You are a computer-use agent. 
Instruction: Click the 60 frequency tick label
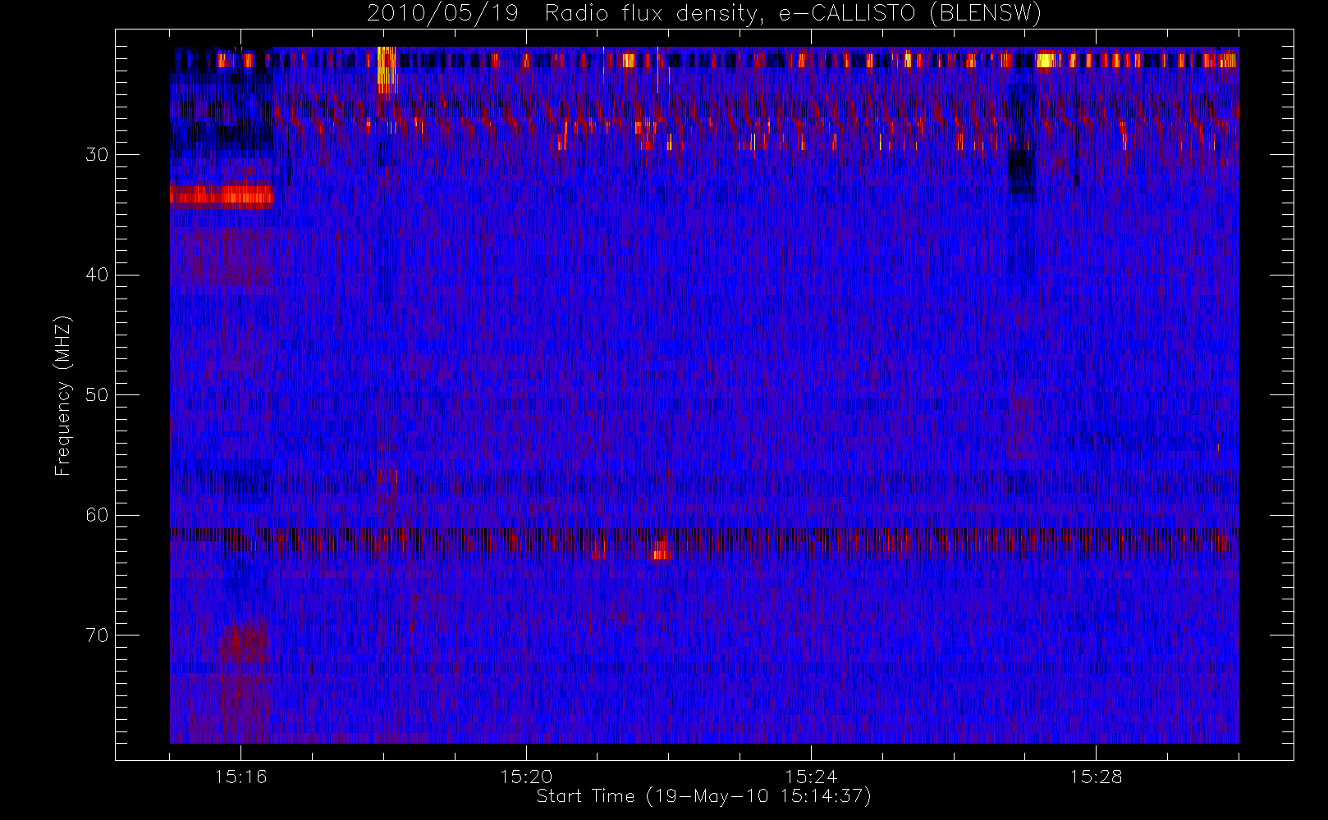(x=97, y=515)
